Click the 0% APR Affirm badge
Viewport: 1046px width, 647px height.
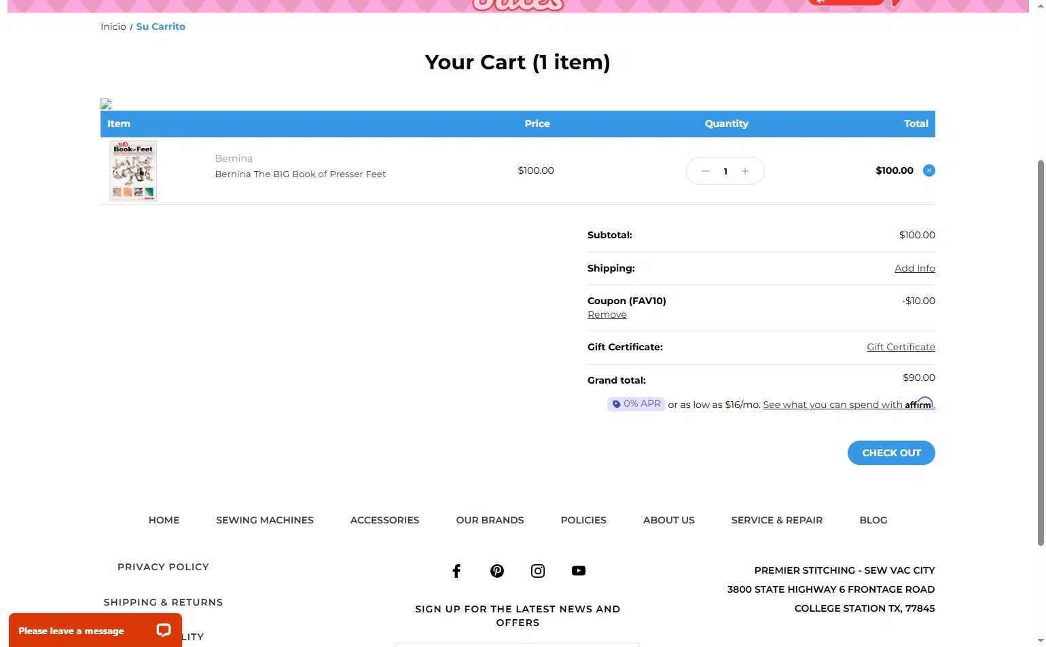636,404
